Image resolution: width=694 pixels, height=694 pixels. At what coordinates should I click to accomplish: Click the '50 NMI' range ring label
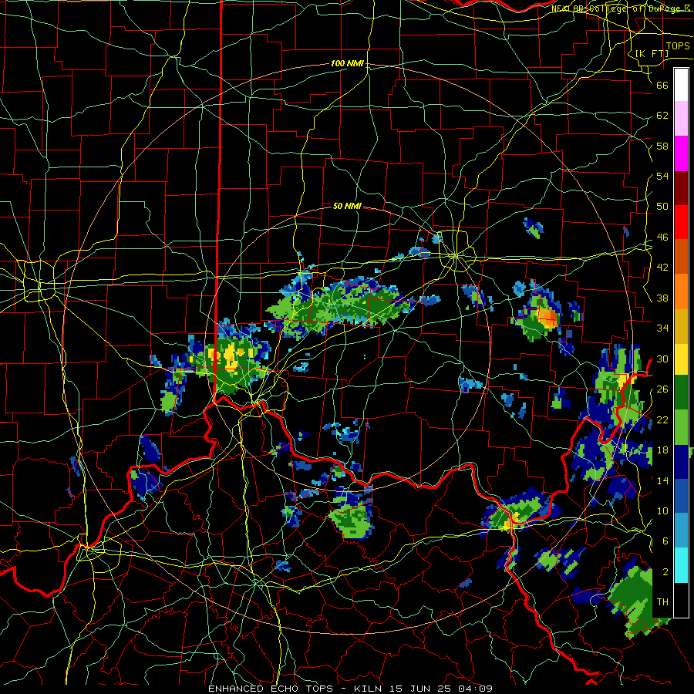(x=347, y=206)
